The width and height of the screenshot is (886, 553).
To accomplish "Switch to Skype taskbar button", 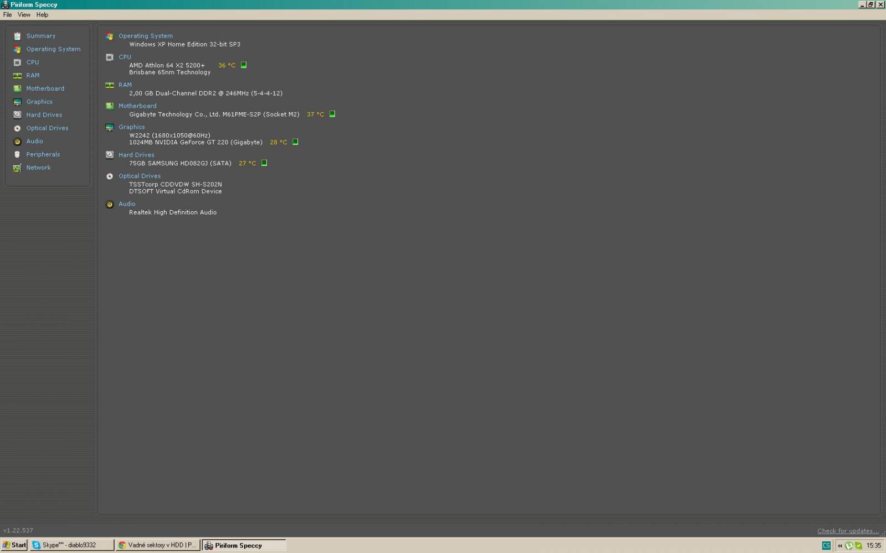I will (x=71, y=545).
